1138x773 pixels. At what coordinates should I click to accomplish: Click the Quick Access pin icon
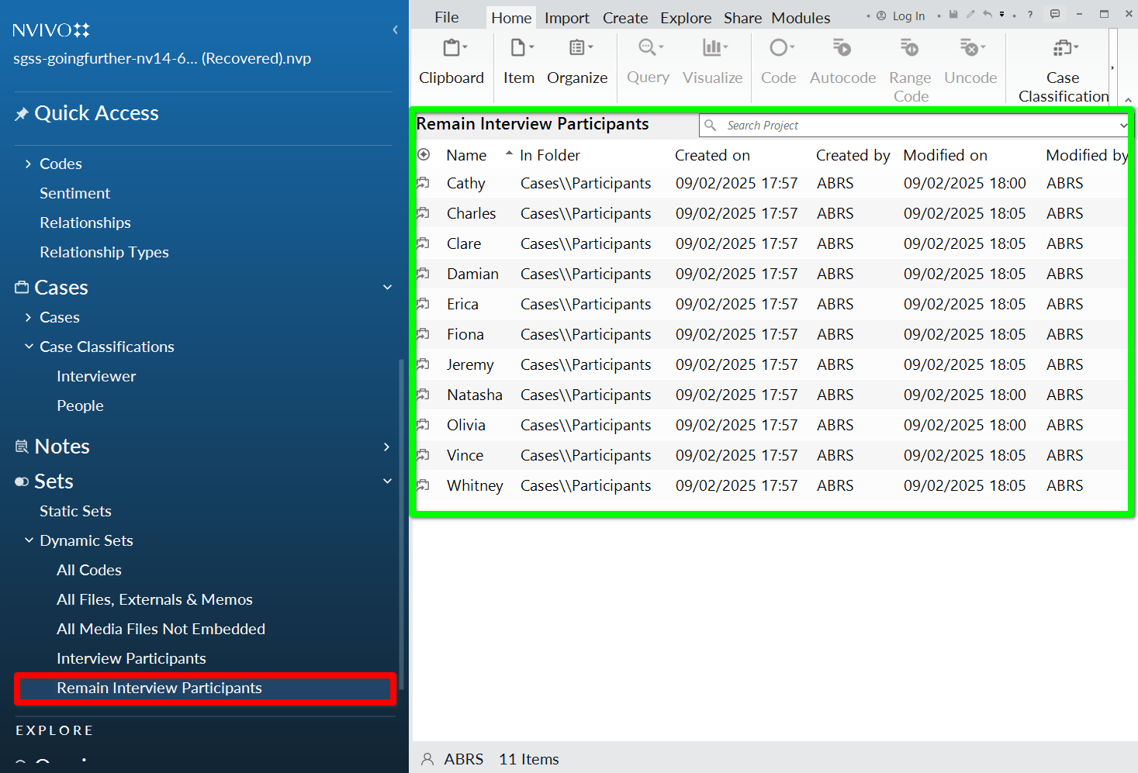point(22,114)
